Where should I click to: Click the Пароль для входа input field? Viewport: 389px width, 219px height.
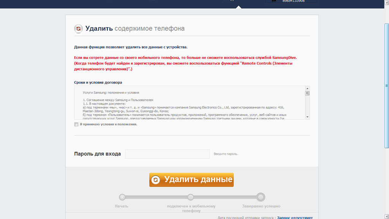tap(167, 154)
